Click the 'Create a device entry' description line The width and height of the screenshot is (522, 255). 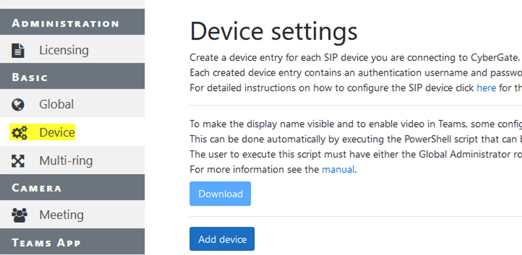pyautogui.click(x=355, y=58)
